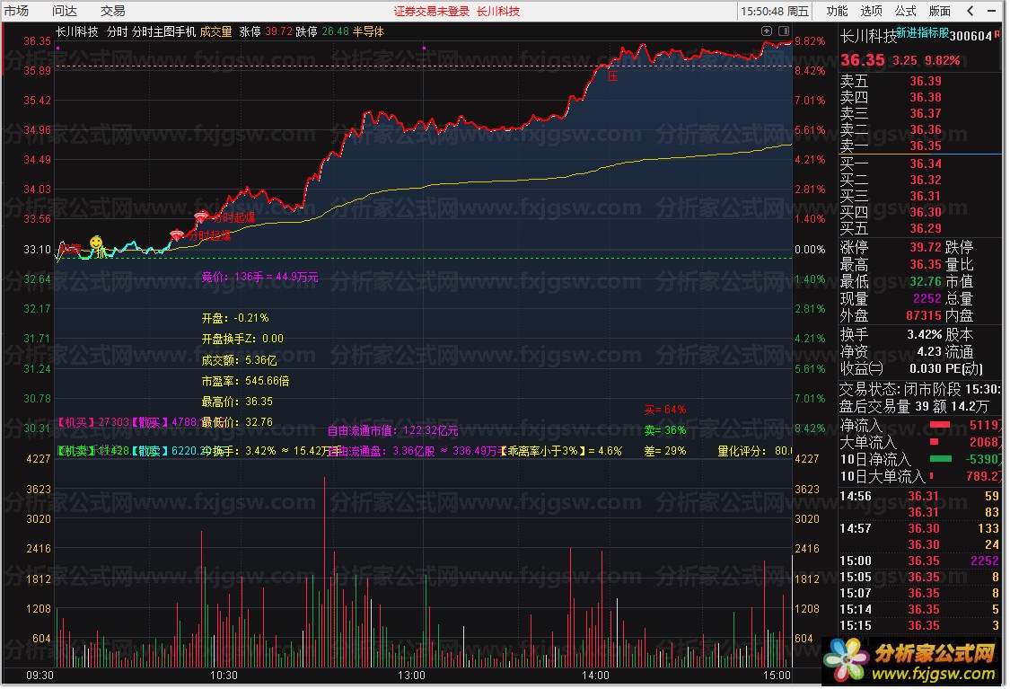Click the clock display 15:50:48 周五
1010x689 pixels.
pos(774,11)
